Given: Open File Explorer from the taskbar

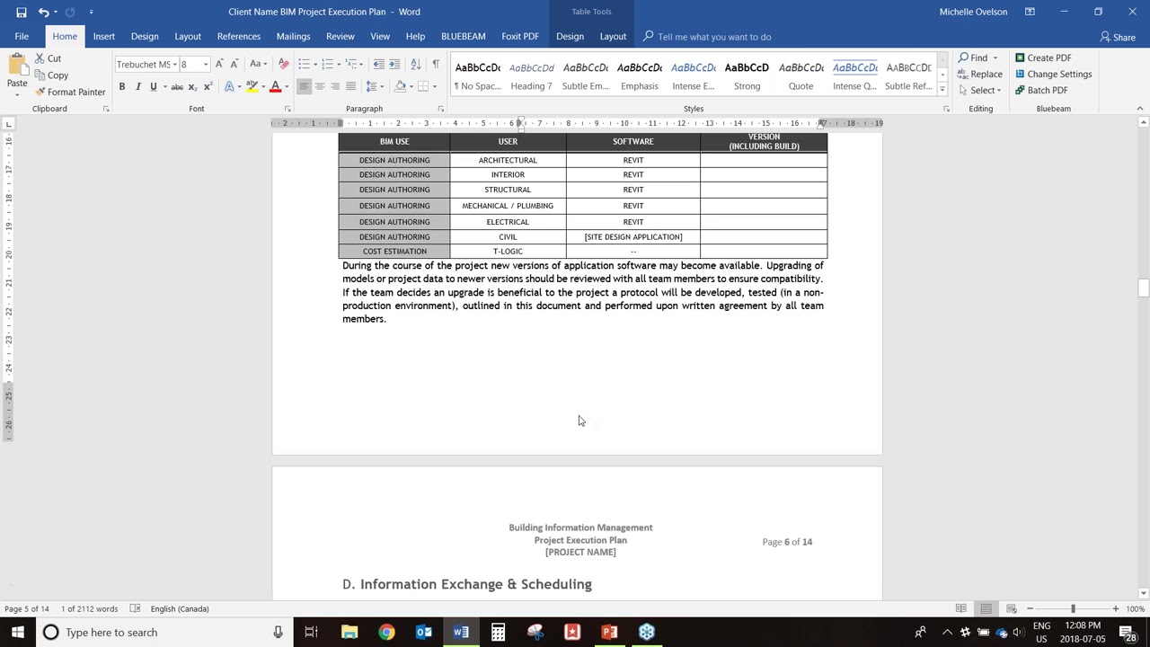Looking at the screenshot, I should pyautogui.click(x=349, y=632).
